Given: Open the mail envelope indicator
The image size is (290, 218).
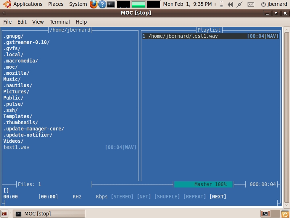Looking at the screenshot, I should point(250,4).
